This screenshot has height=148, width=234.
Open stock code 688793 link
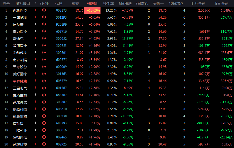click(61, 123)
